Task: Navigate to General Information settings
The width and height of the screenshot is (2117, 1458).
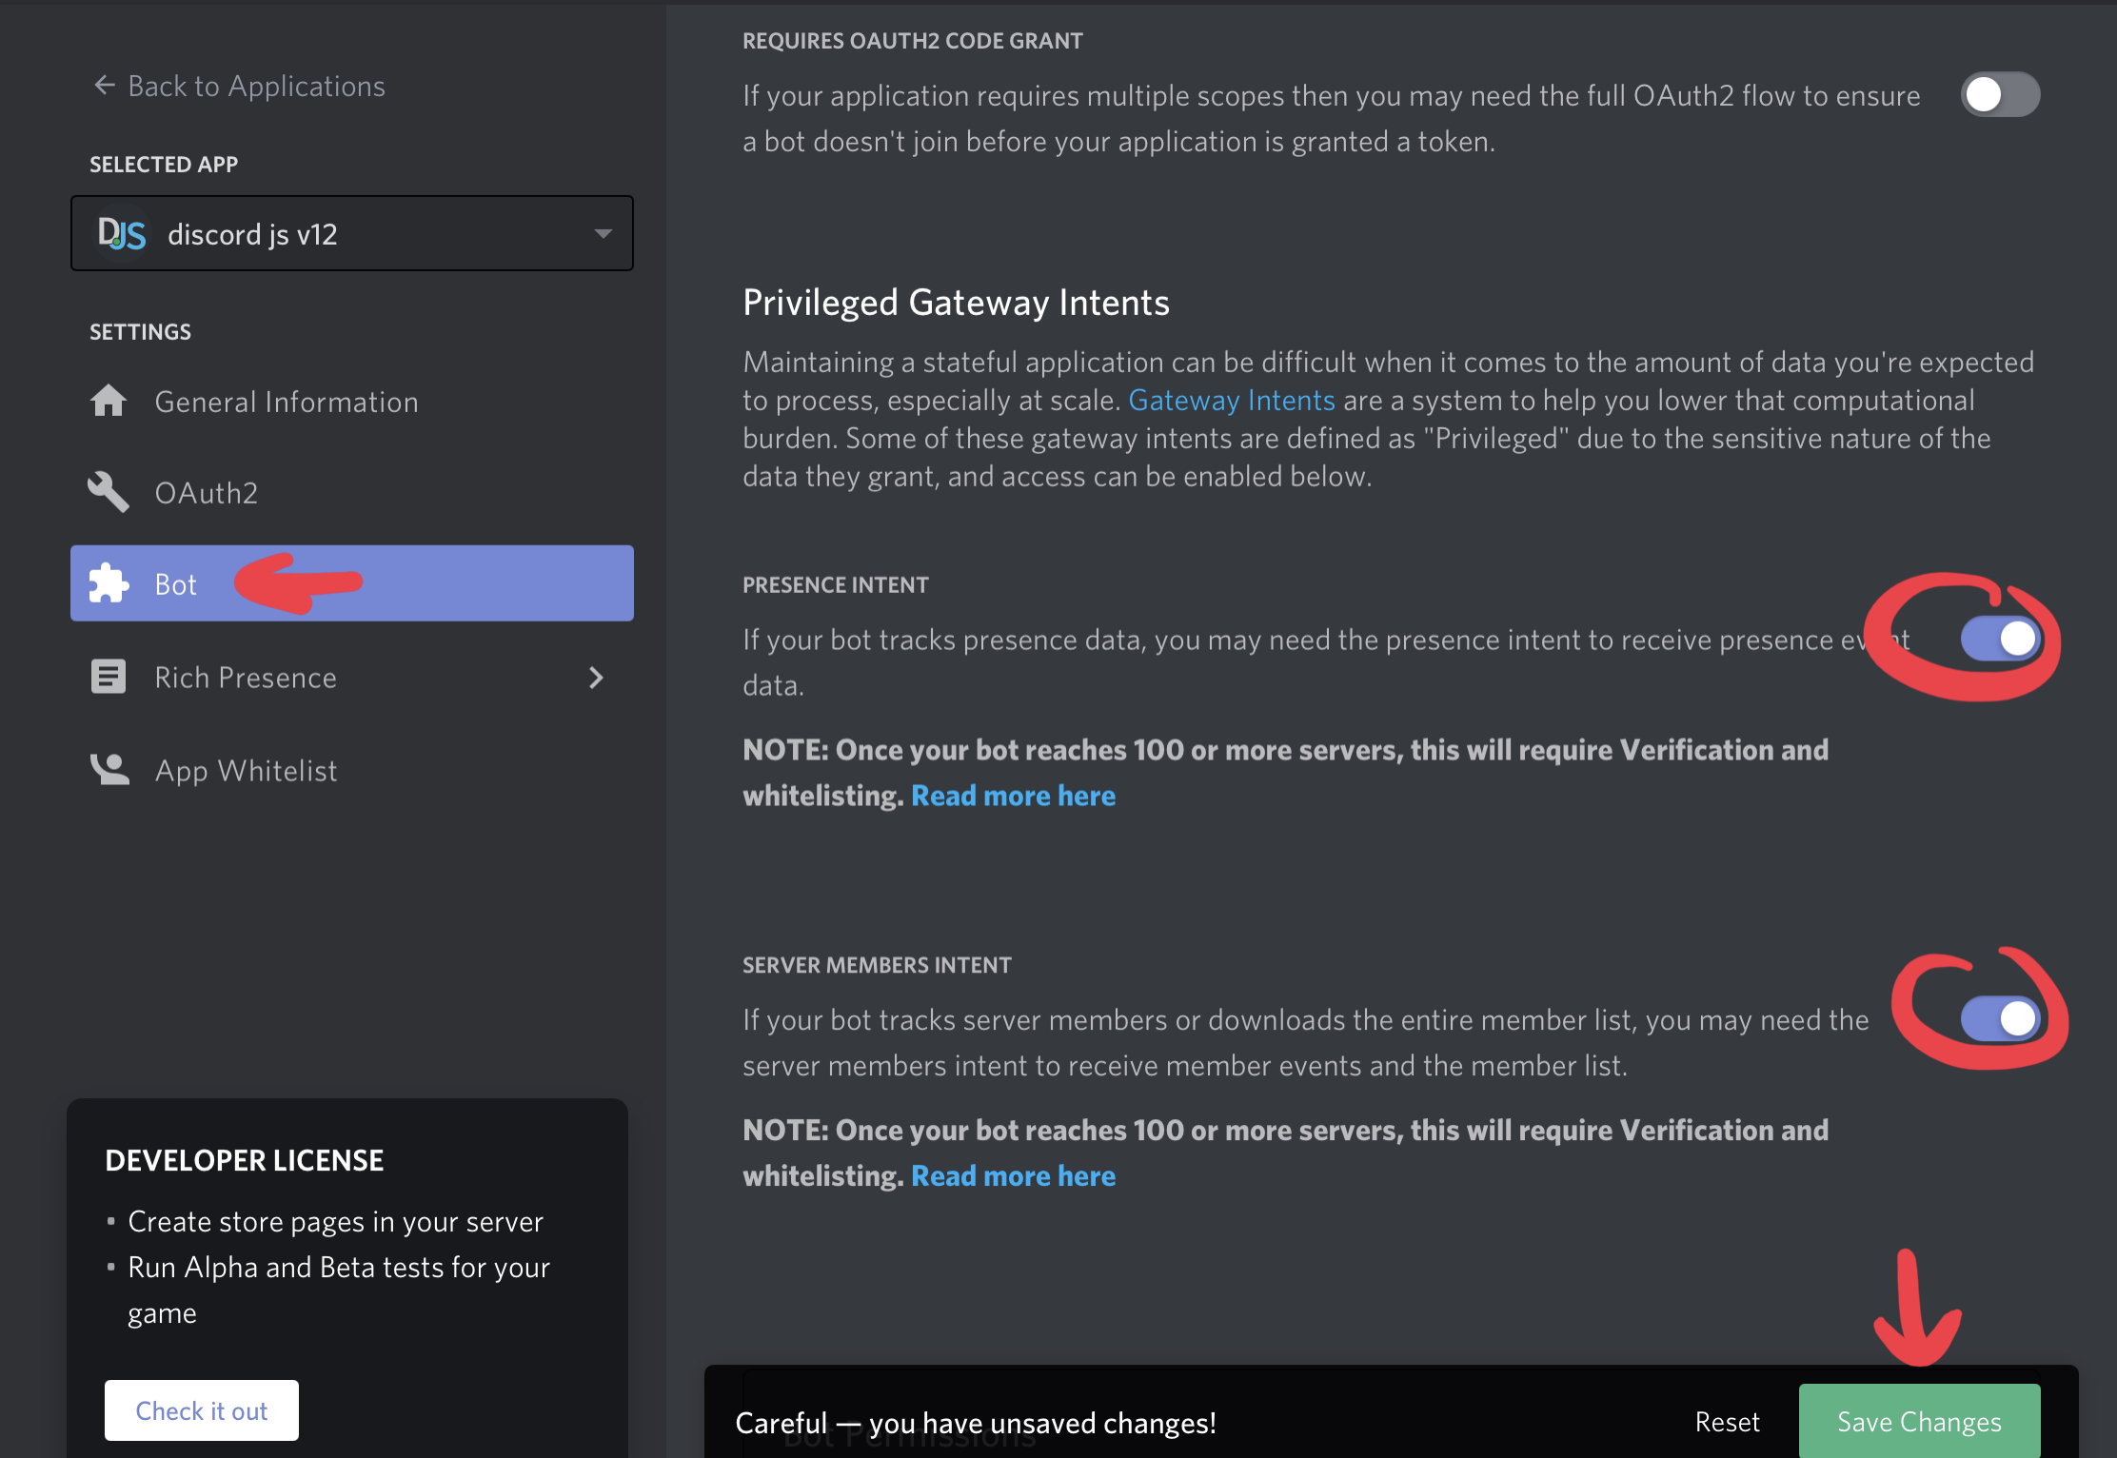Action: tap(286, 401)
